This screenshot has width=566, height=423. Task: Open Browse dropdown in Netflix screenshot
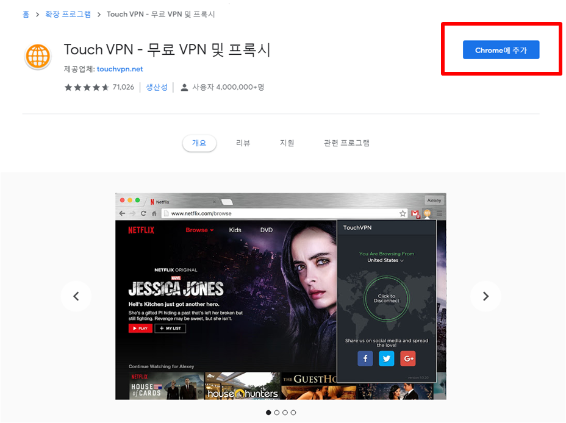click(x=199, y=230)
